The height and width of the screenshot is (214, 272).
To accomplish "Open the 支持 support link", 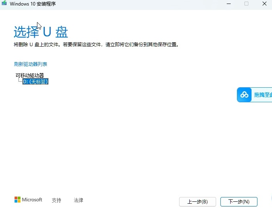I will pyautogui.click(x=56, y=200).
